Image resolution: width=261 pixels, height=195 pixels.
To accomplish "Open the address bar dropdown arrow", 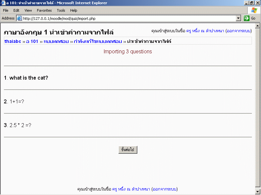I will pos(238,19).
